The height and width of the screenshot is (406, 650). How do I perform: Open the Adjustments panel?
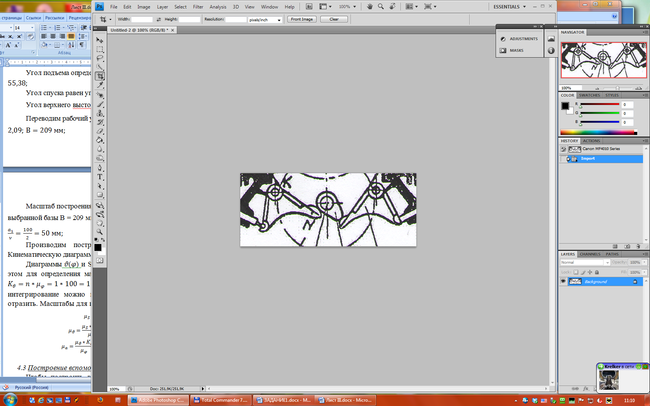(519, 39)
